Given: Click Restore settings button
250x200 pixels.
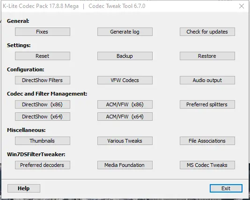Looking at the screenshot, I should 207,56.
